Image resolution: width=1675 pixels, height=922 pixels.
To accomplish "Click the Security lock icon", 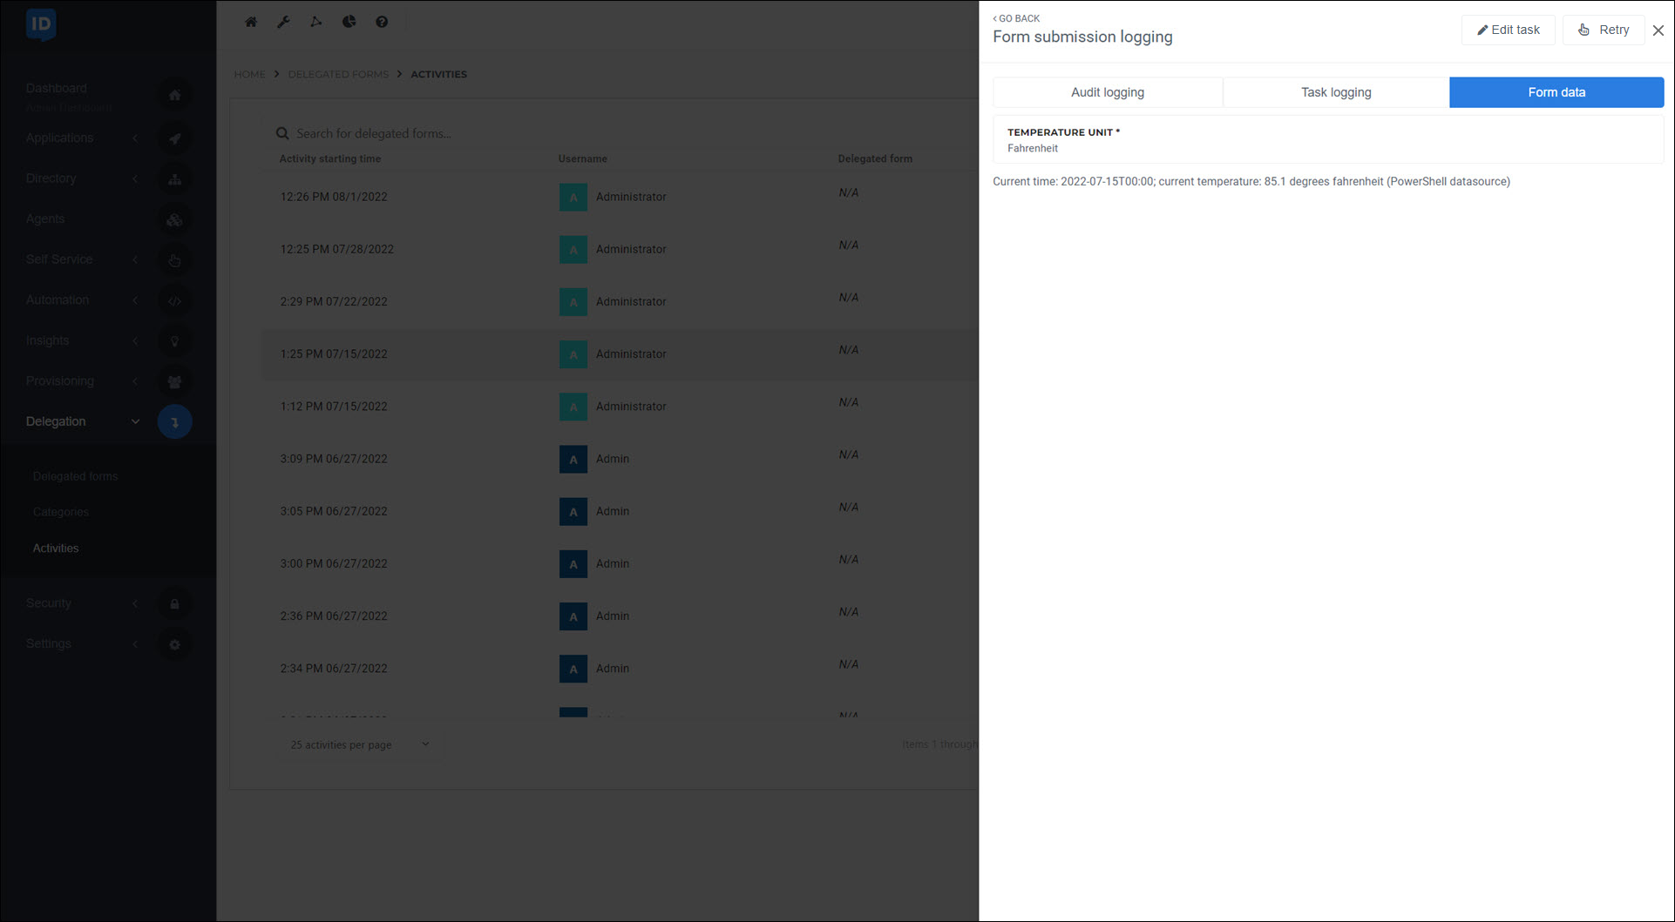I will [174, 603].
